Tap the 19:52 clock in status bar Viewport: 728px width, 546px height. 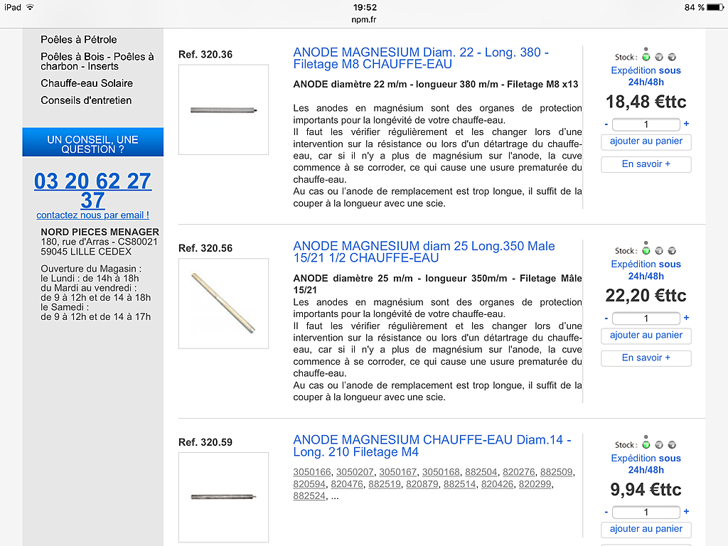tap(365, 7)
